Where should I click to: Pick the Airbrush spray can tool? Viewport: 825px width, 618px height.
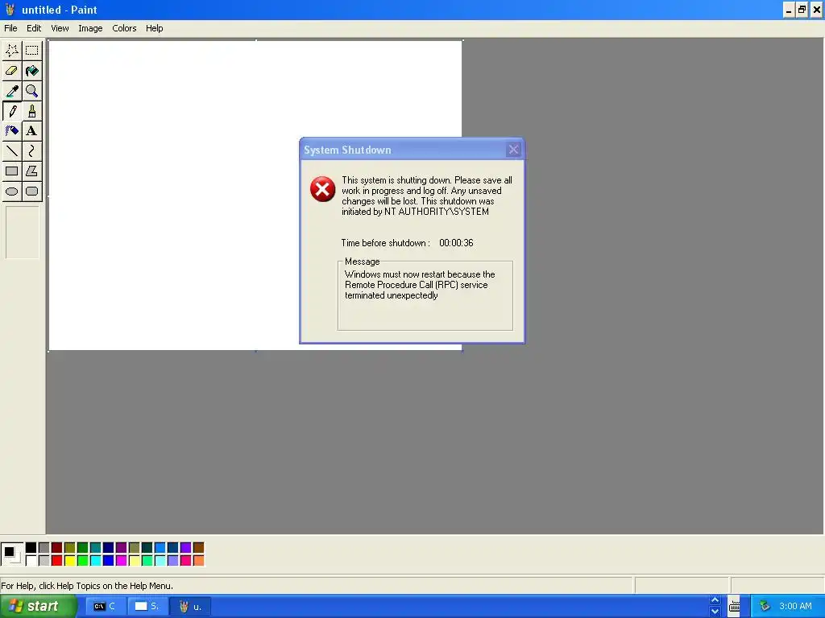pyautogui.click(x=11, y=131)
